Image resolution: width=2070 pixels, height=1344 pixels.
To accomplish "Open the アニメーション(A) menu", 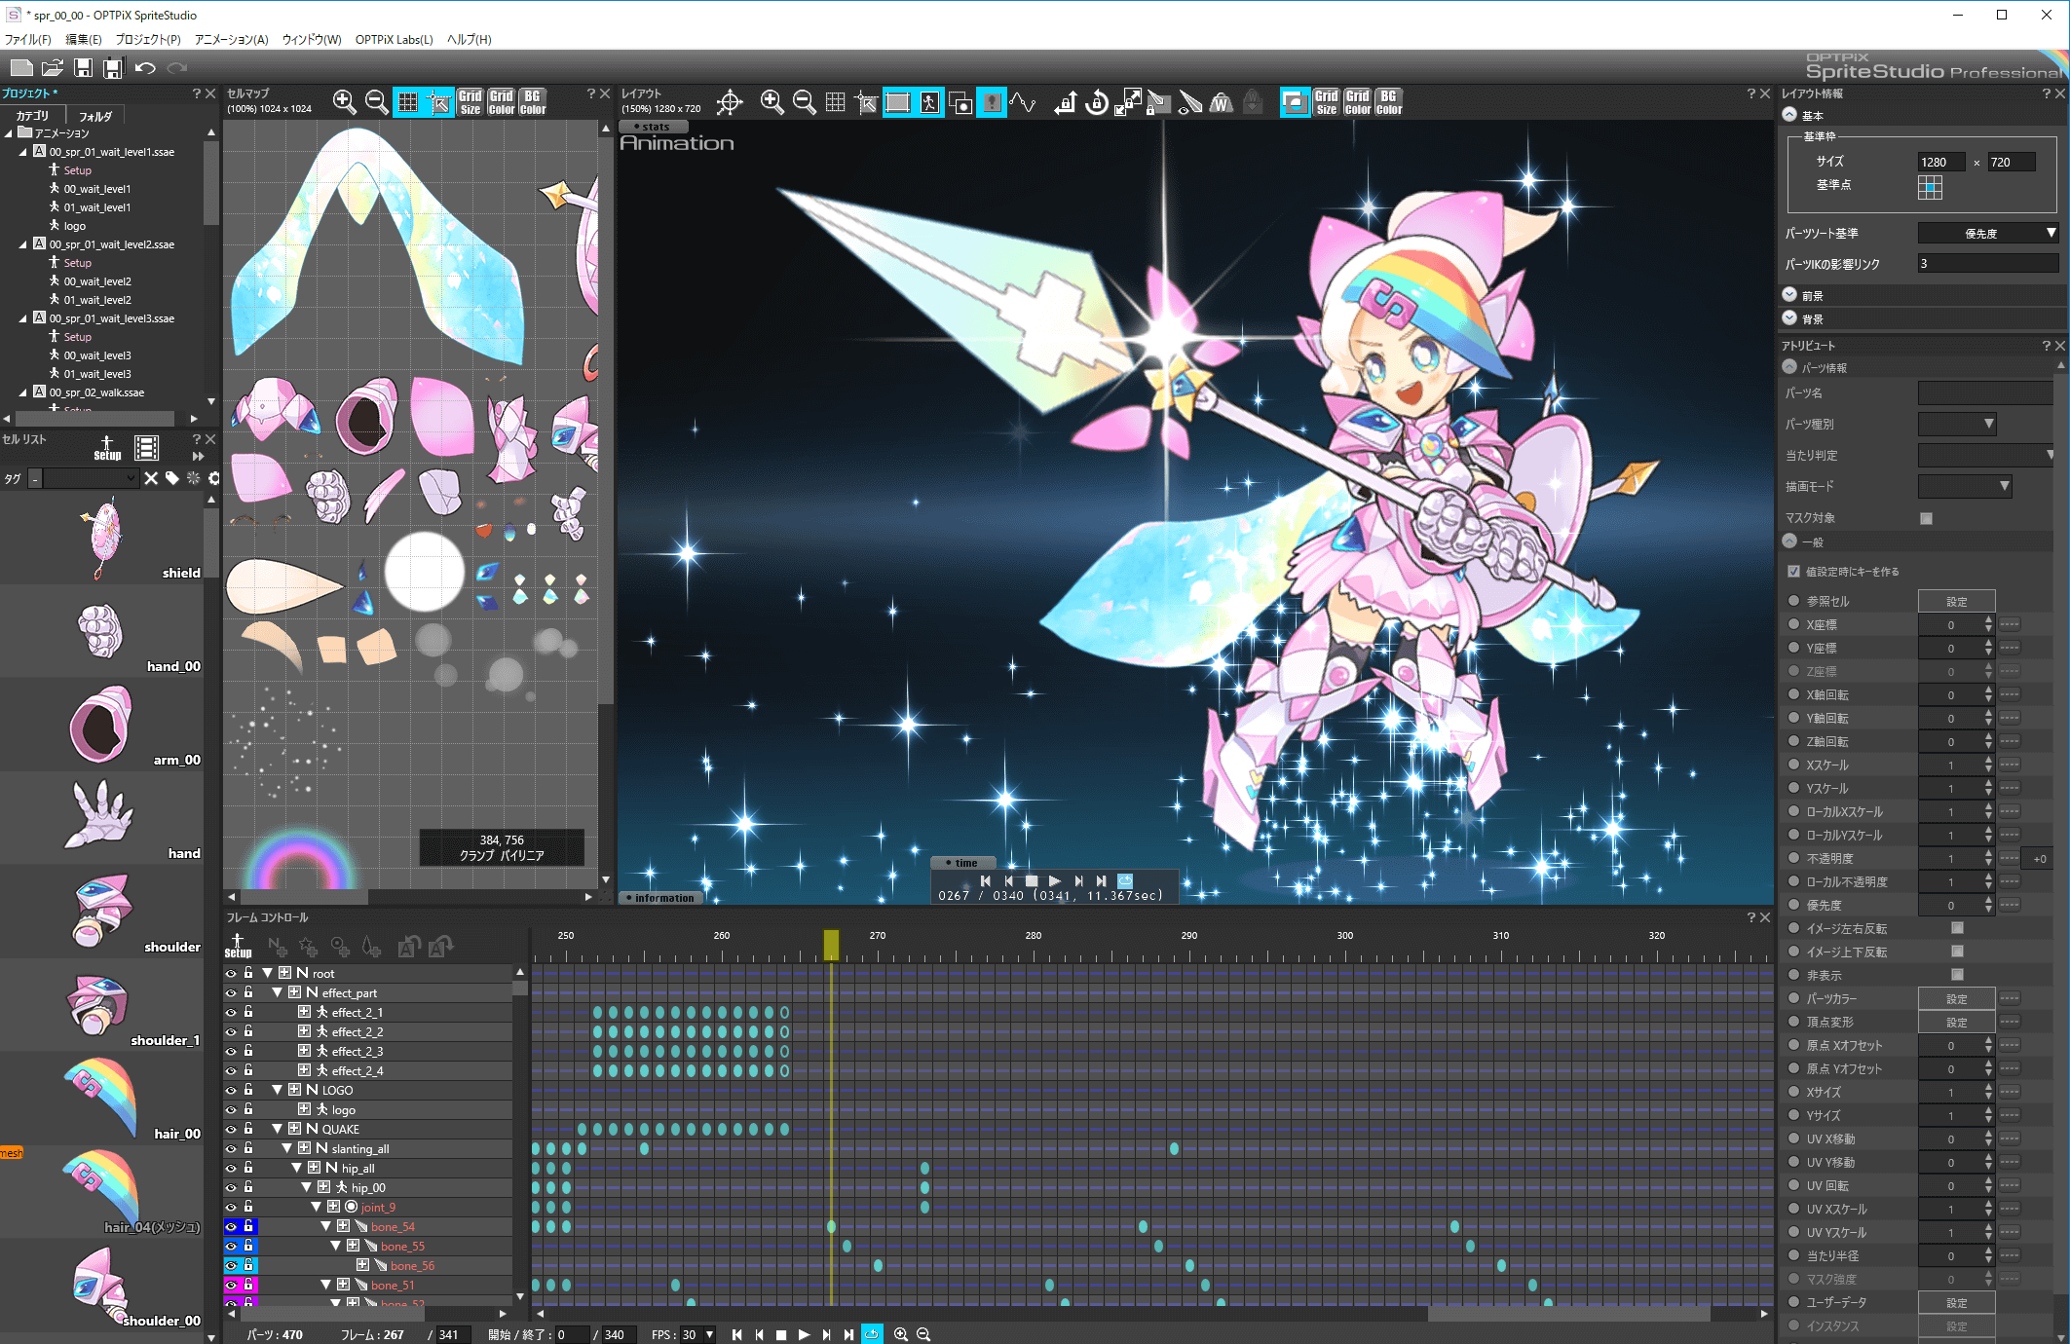I will [231, 40].
